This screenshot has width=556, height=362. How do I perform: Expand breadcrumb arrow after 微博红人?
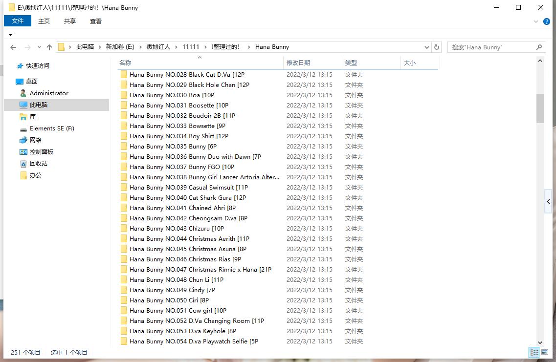176,47
